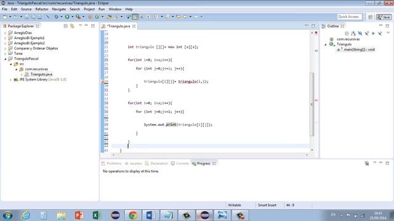Screen dimensions: 394x221
Task: Run the program with green Run button
Action: (x=67, y=17)
